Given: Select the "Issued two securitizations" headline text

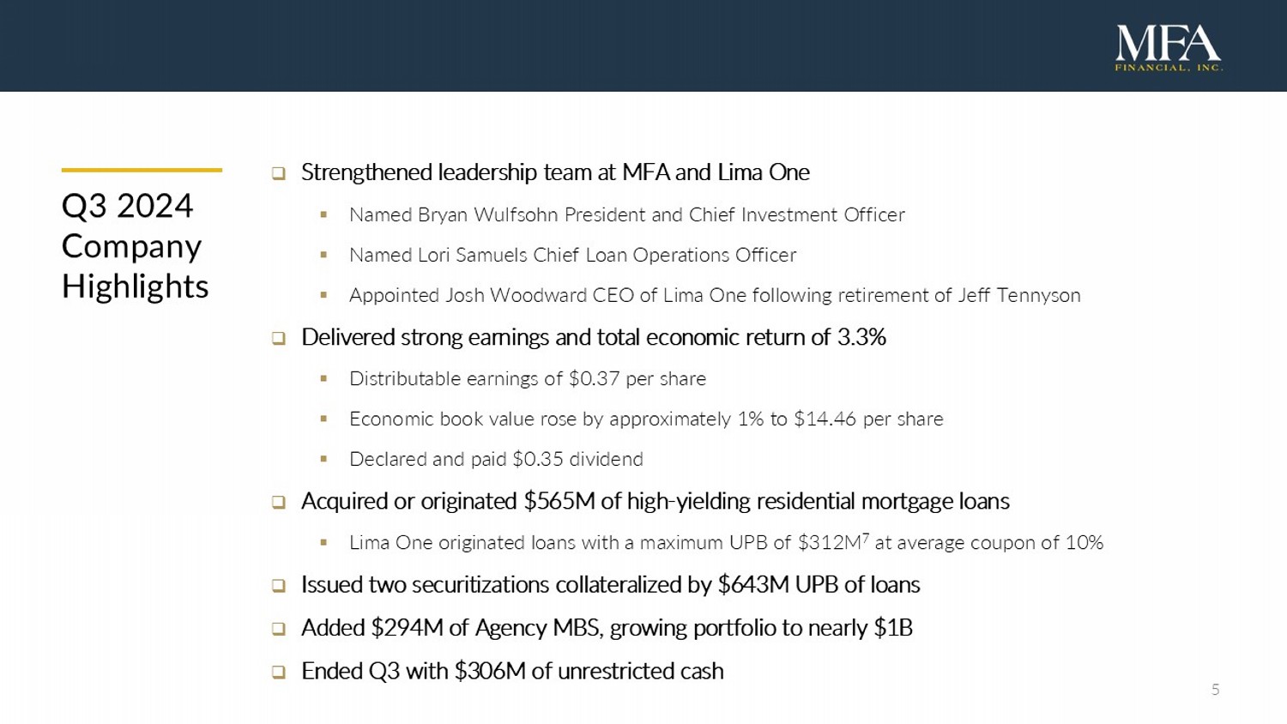Looking at the screenshot, I should click(x=610, y=585).
